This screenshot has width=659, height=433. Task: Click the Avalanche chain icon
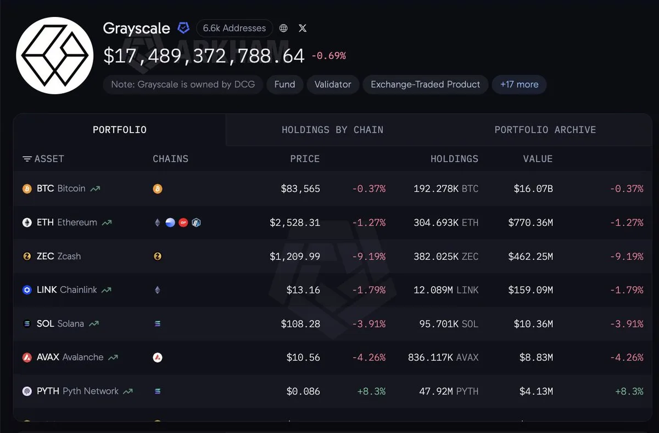(x=158, y=357)
